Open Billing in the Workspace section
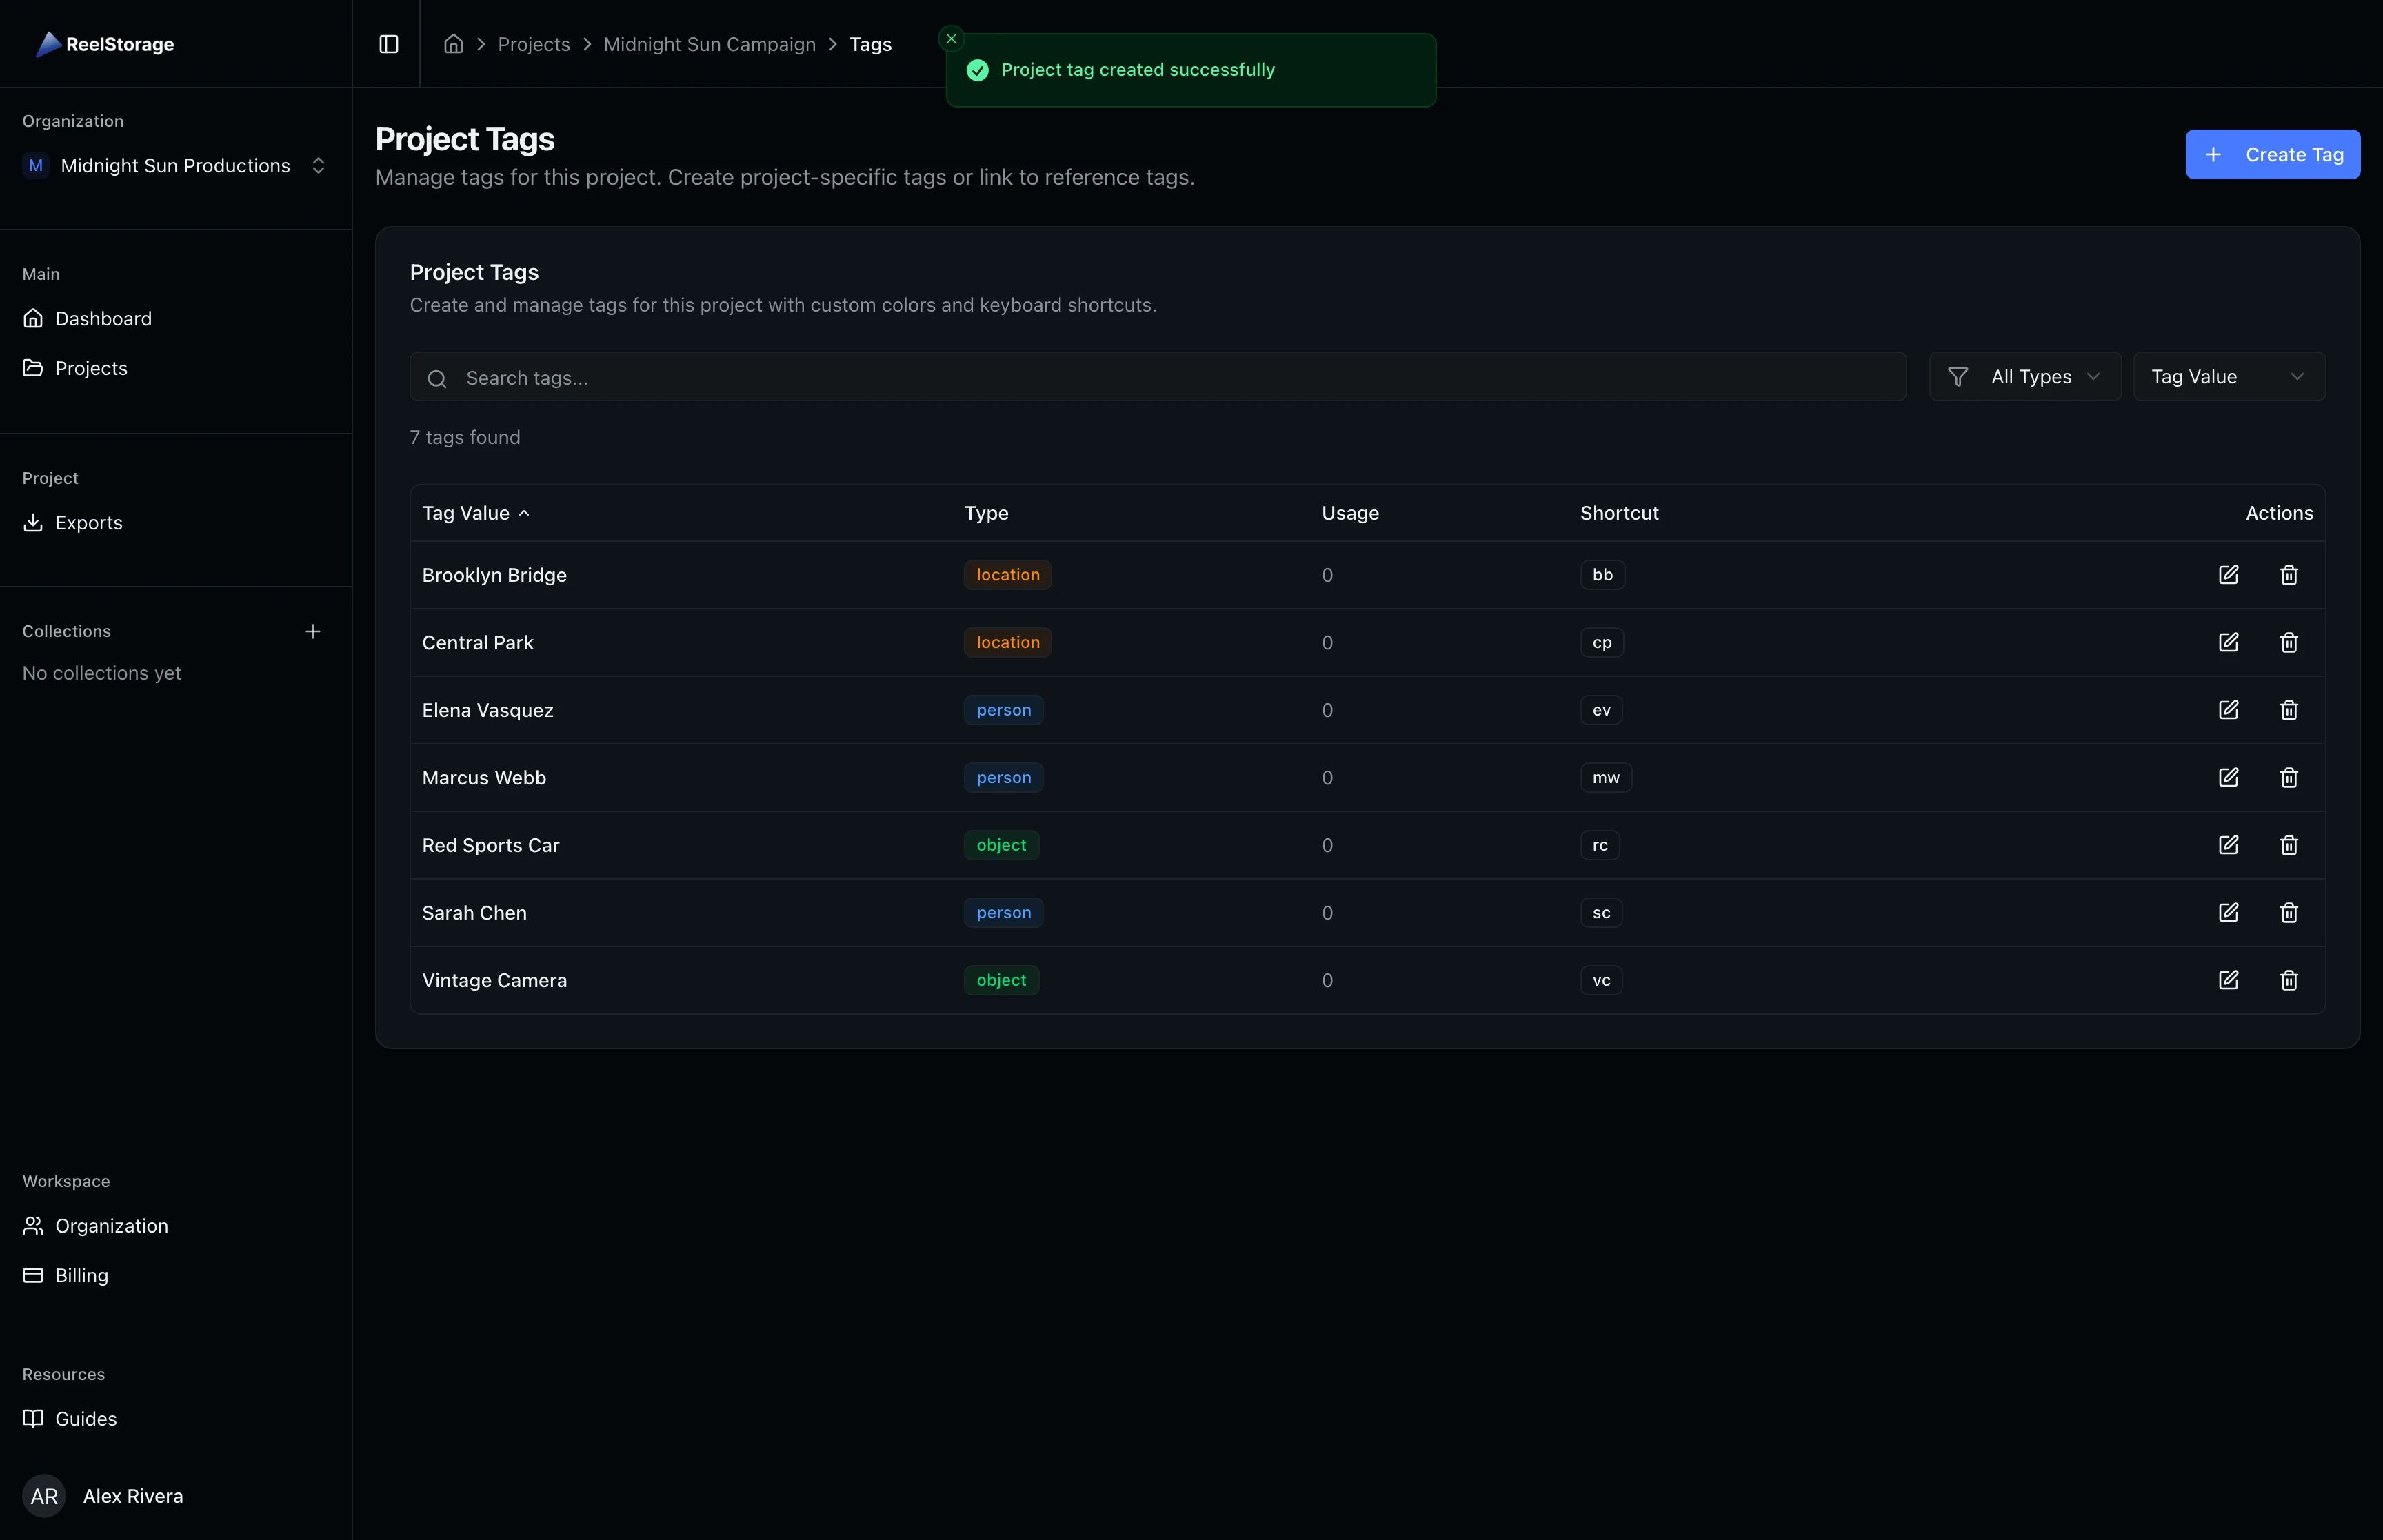The width and height of the screenshot is (2383, 1540). coord(81,1275)
